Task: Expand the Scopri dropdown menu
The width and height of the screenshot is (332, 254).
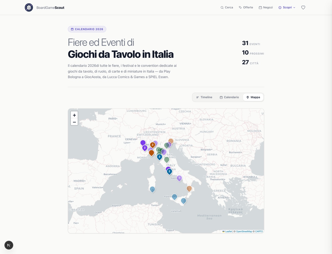Action: point(287,7)
